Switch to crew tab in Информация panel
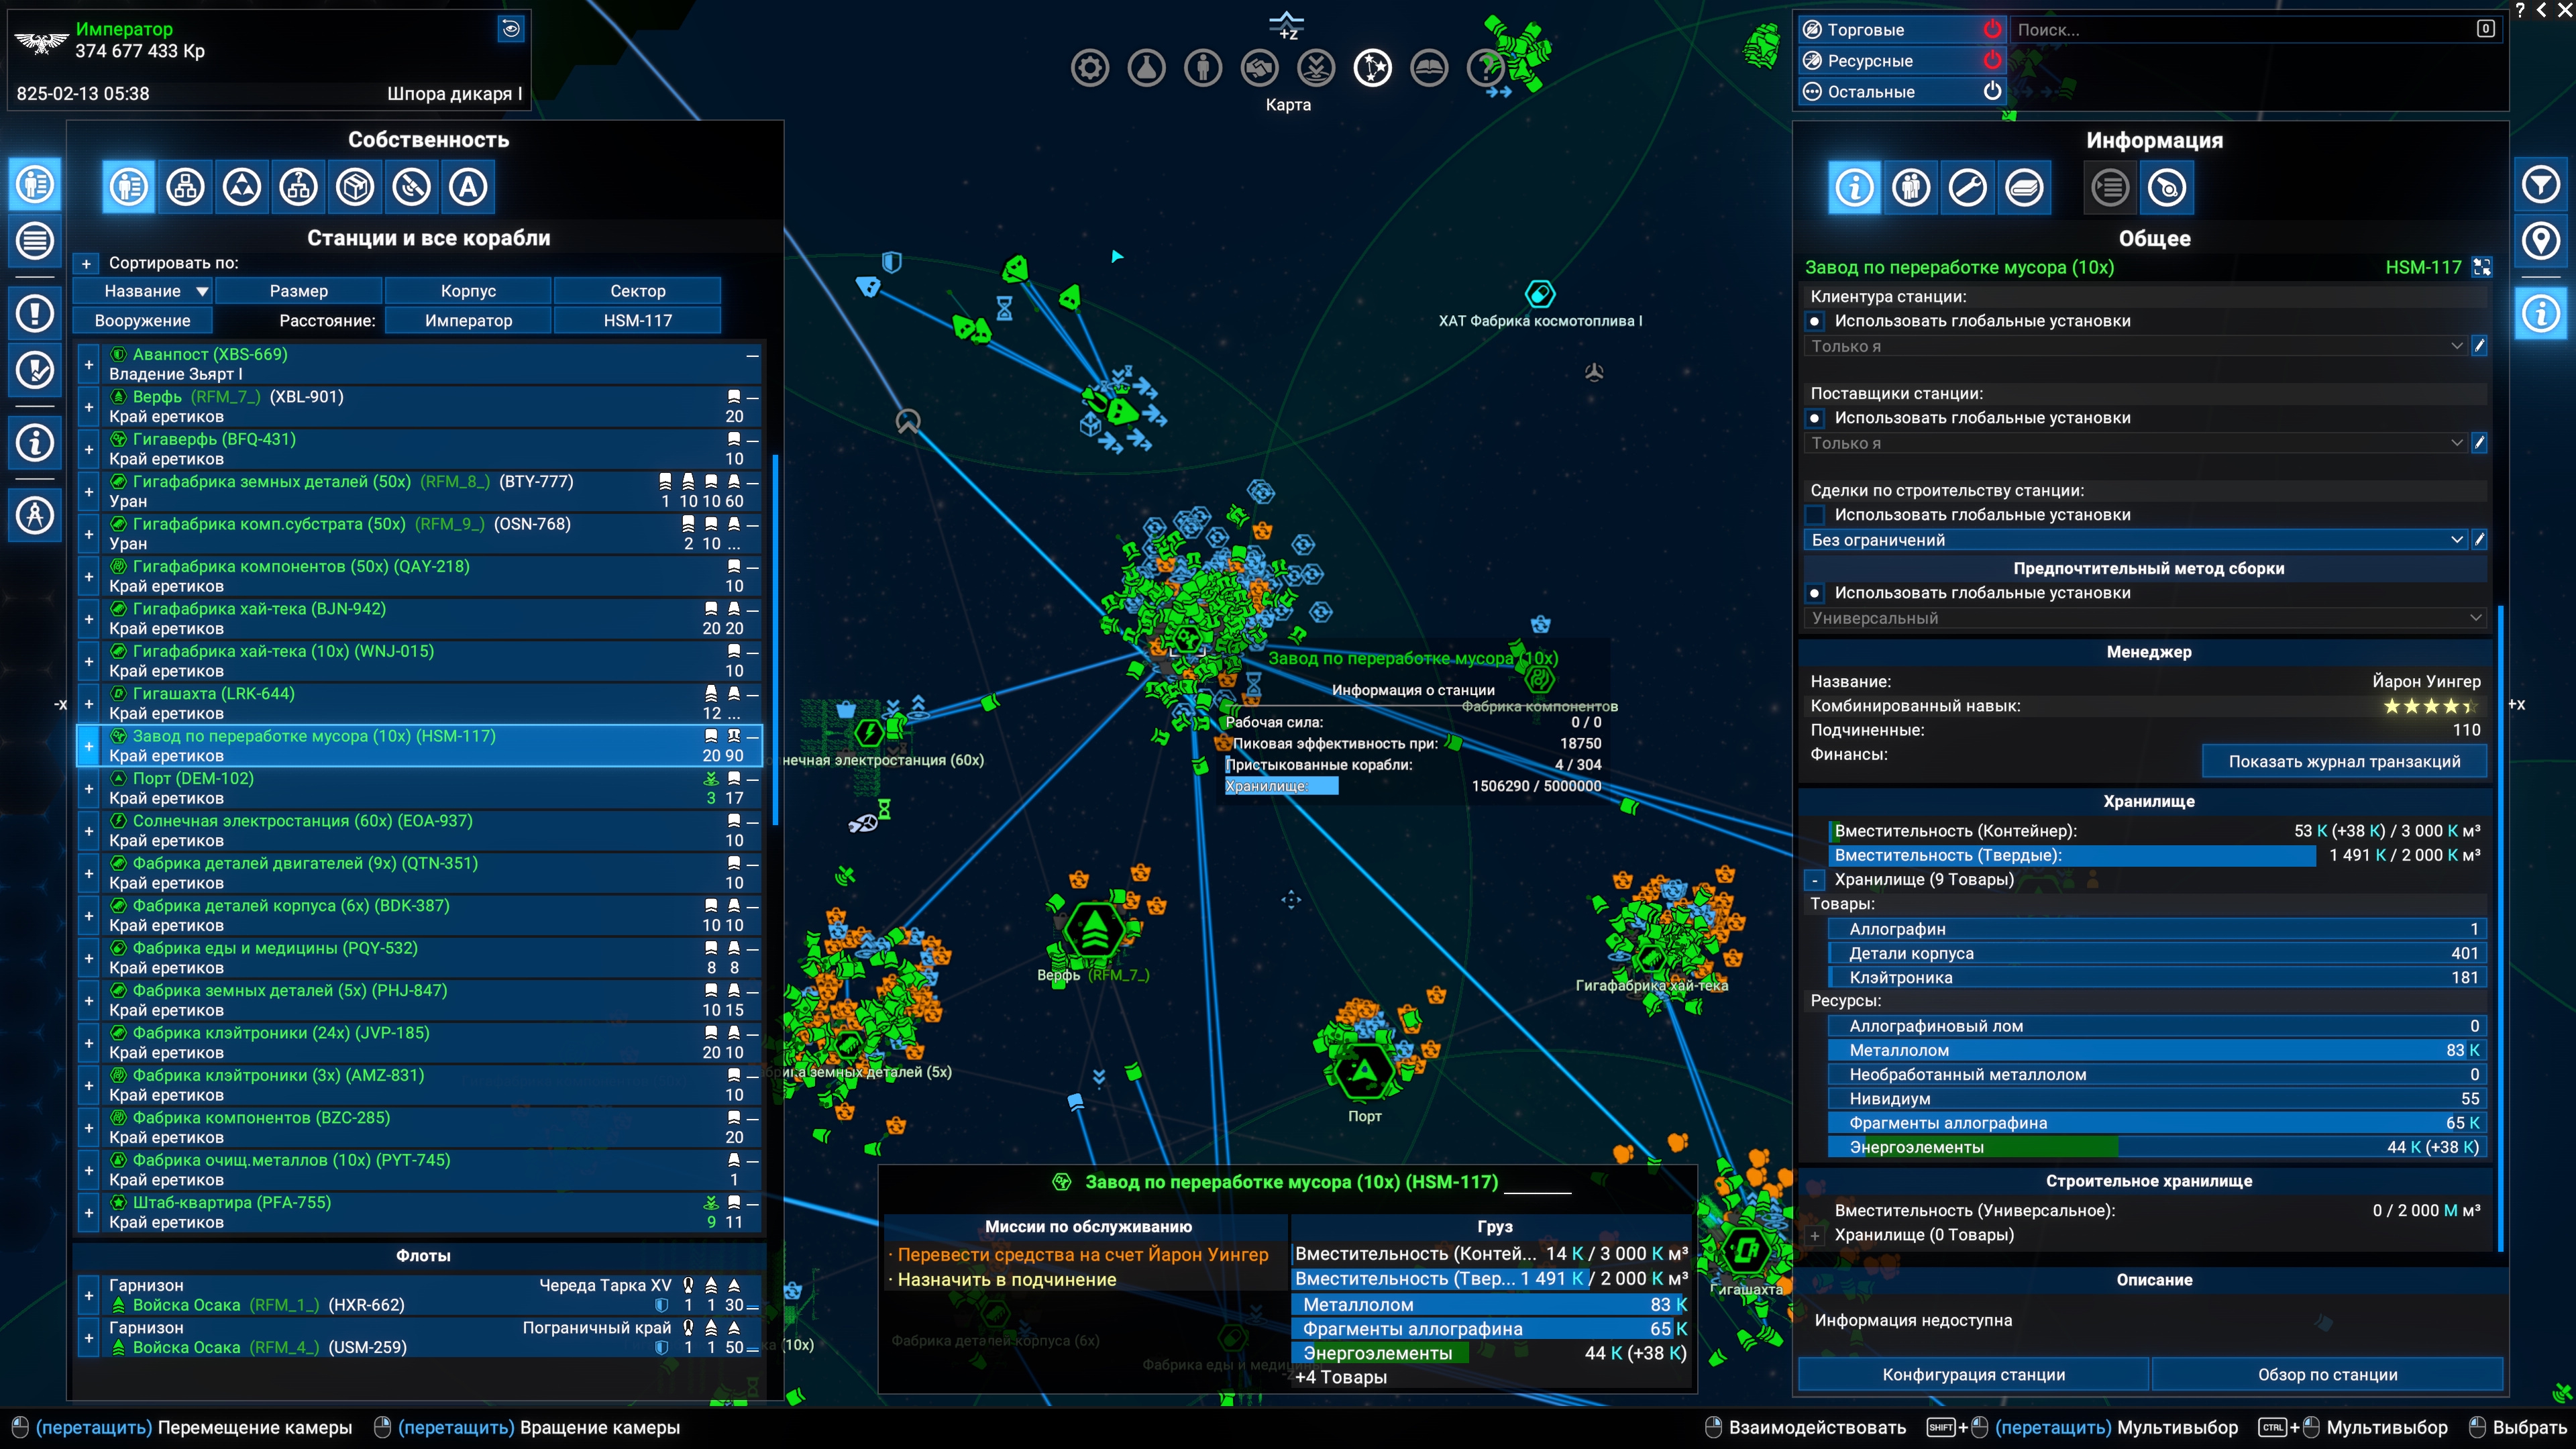 [1910, 187]
